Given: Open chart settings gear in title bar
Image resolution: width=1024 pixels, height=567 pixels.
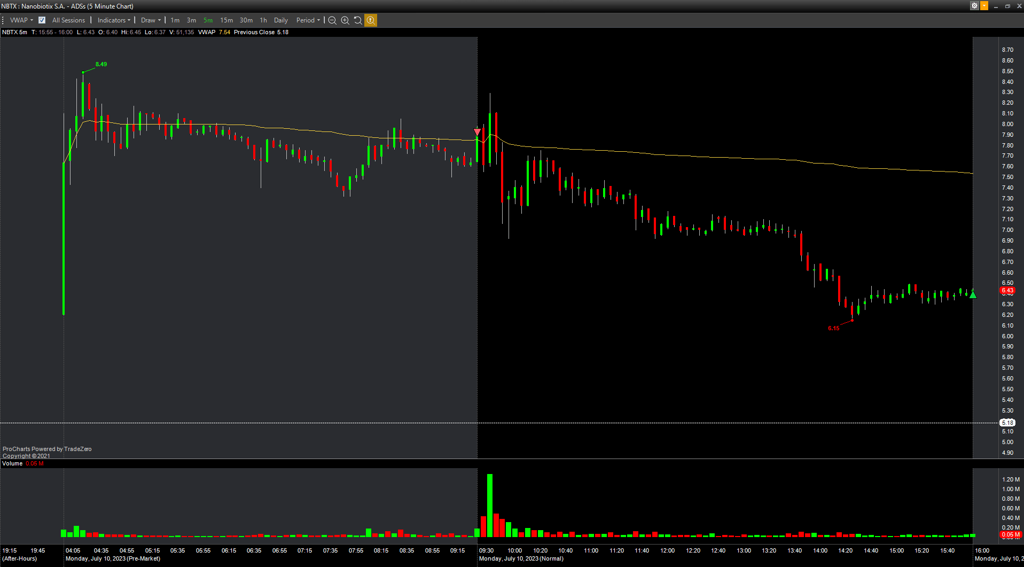Looking at the screenshot, I should tap(974, 6).
